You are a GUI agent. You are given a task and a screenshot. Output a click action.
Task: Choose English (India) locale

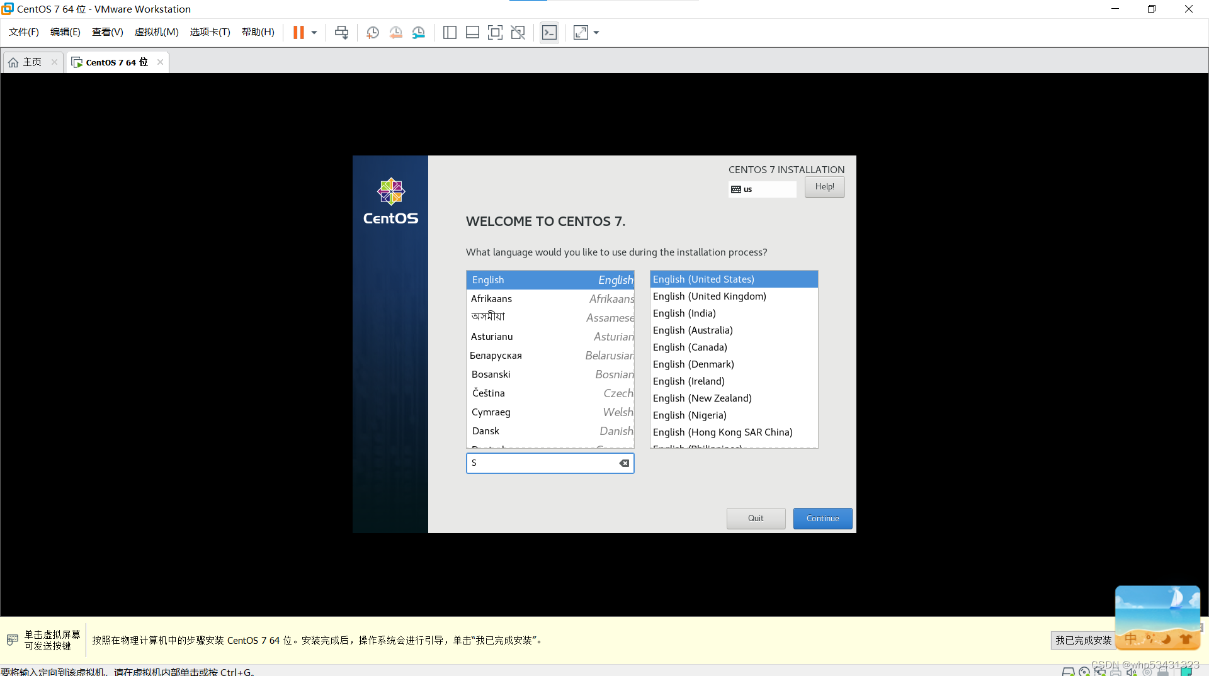point(734,313)
